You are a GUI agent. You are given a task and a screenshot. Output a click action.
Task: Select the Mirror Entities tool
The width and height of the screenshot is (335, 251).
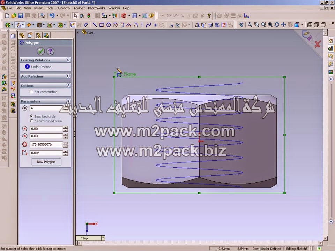197,25
